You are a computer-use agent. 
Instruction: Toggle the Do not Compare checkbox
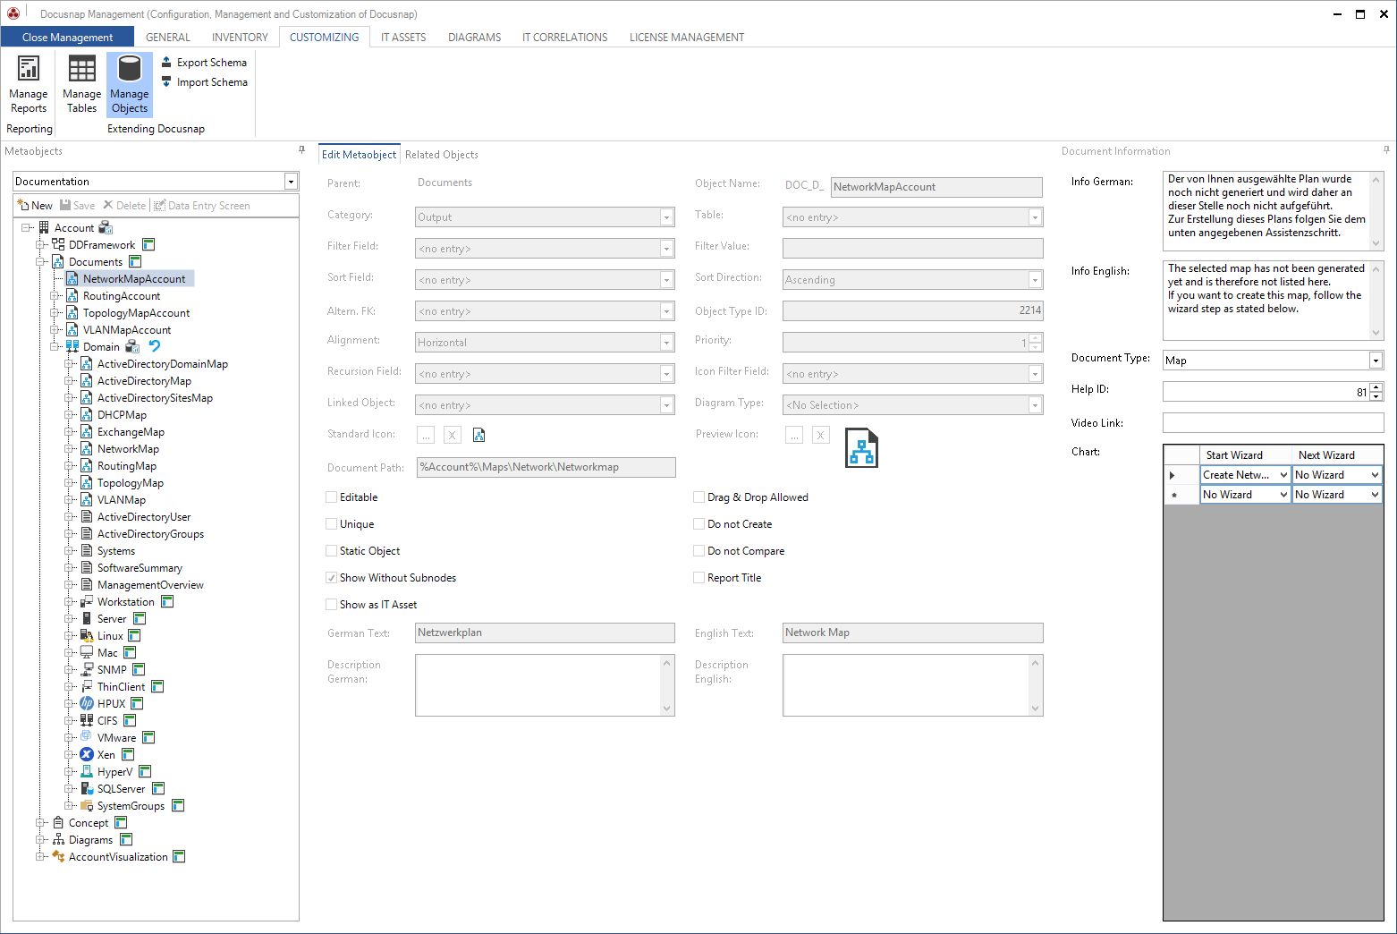coord(699,550)
